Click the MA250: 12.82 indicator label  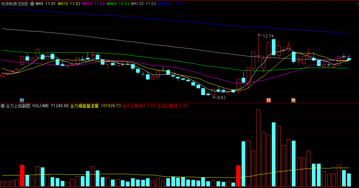coord(170,4)
